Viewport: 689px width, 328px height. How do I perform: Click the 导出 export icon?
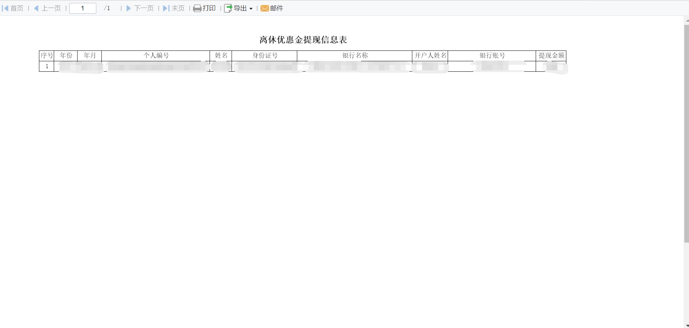coord(228,8)
